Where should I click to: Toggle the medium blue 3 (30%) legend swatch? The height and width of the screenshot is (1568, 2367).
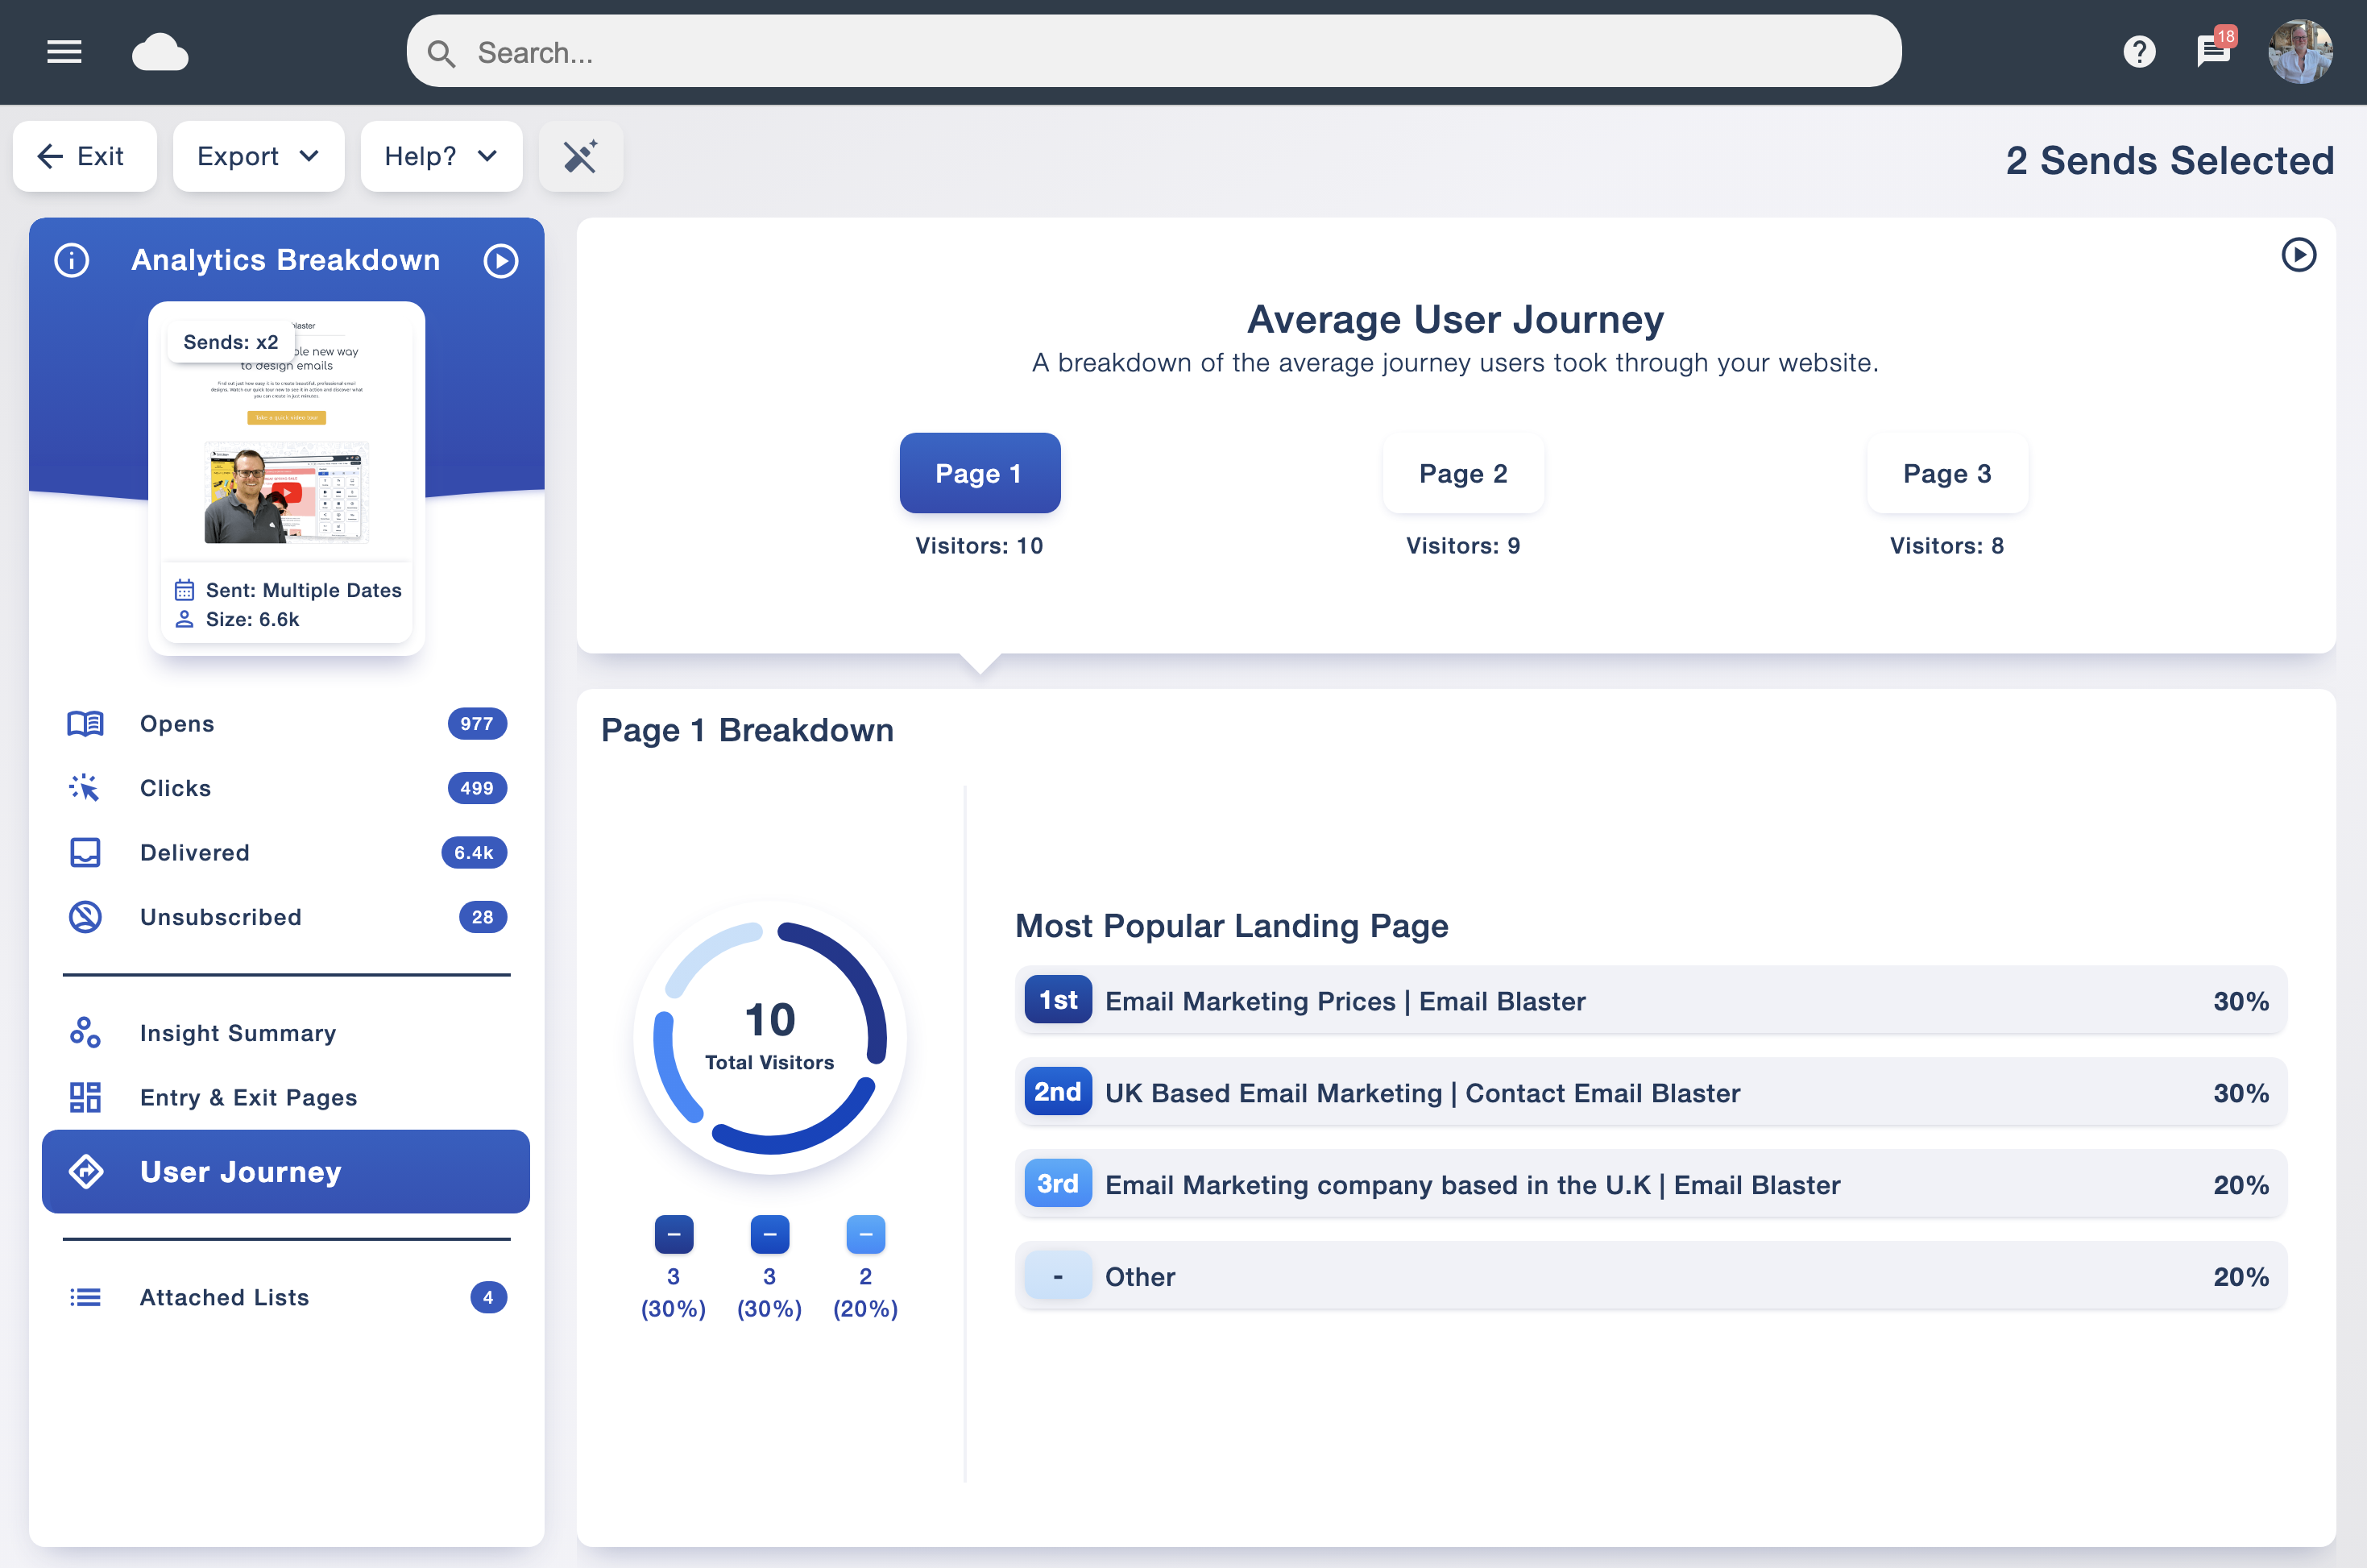click(769, 1235)
